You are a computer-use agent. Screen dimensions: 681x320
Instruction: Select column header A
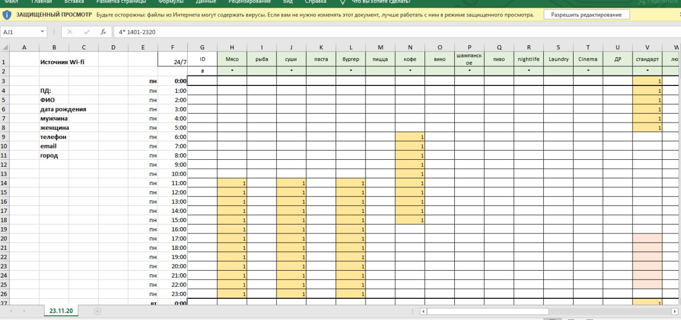[24, 47]
